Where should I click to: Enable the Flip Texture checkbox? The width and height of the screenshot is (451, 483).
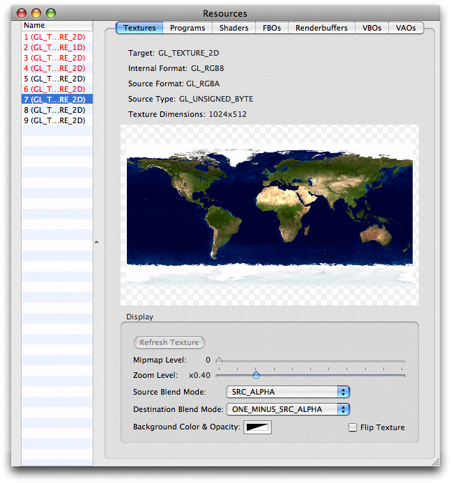(x=353, y=427)
